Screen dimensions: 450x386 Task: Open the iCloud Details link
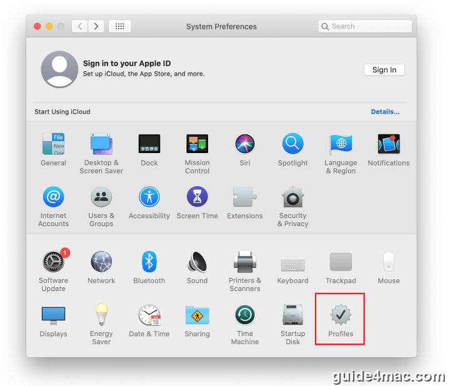pyautogui.click(x=385, y=112)
